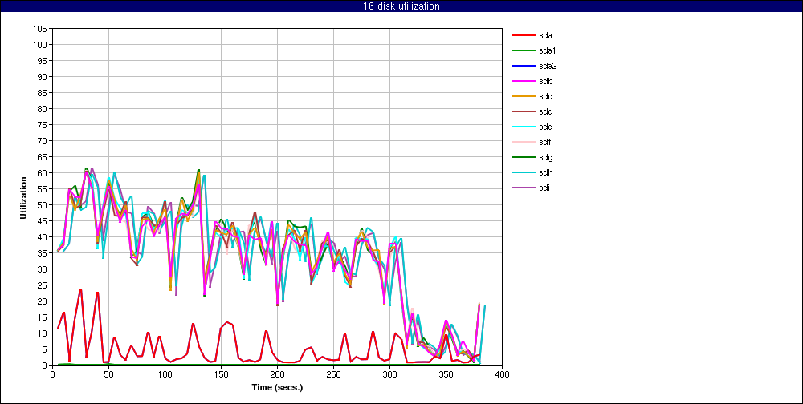
Task: Click the 25 y-axis tick label
Action: coord(43,285)
